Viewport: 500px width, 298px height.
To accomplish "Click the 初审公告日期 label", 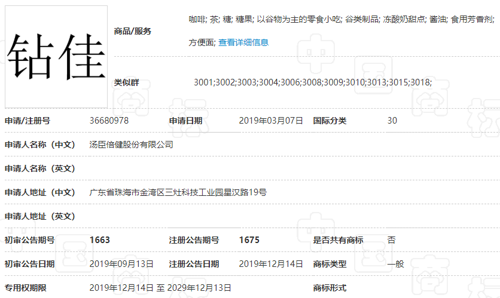I will pos(30,264).
